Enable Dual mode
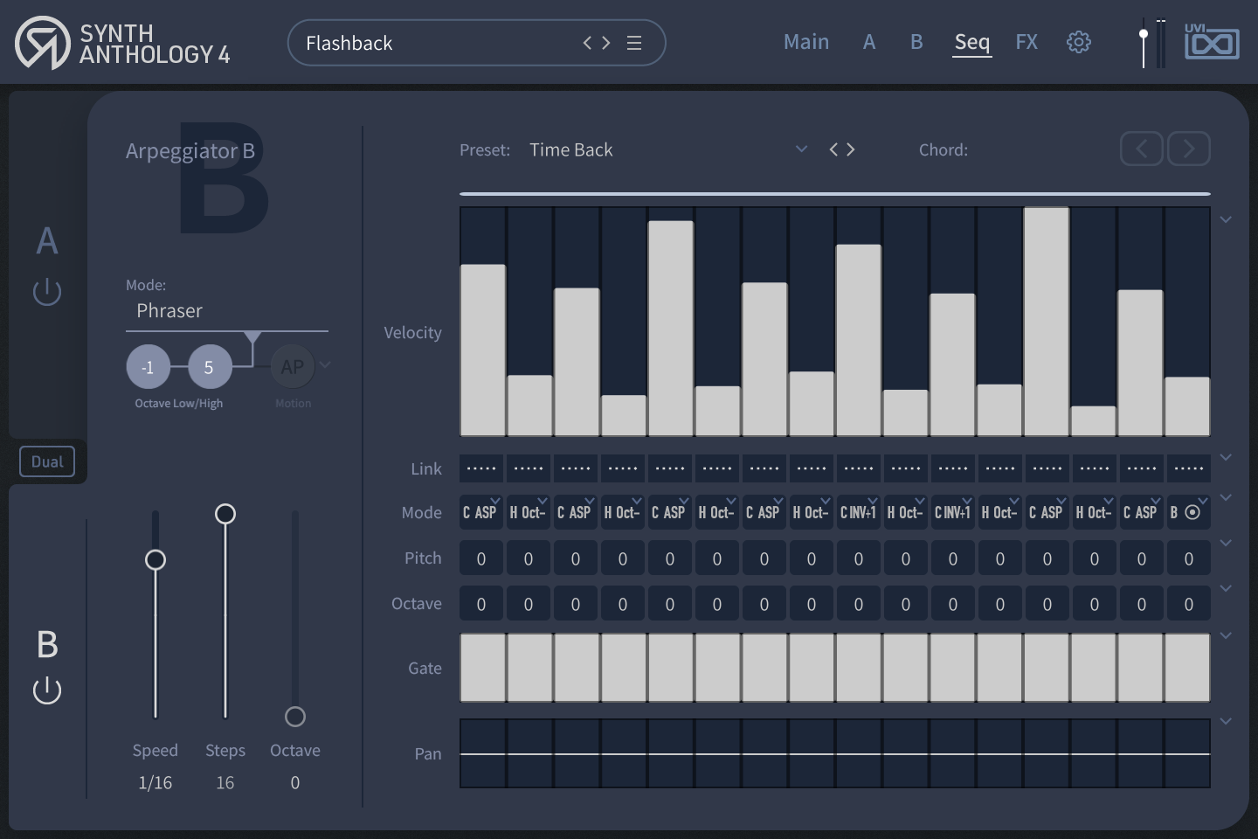This screenshot has width=1258, height=839. pos(47,461)
